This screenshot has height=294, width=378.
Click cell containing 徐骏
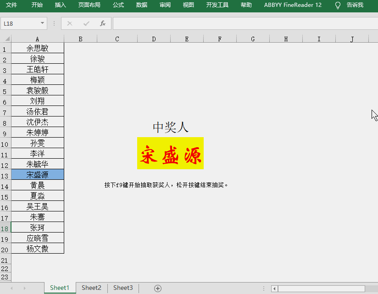(37, 59)
